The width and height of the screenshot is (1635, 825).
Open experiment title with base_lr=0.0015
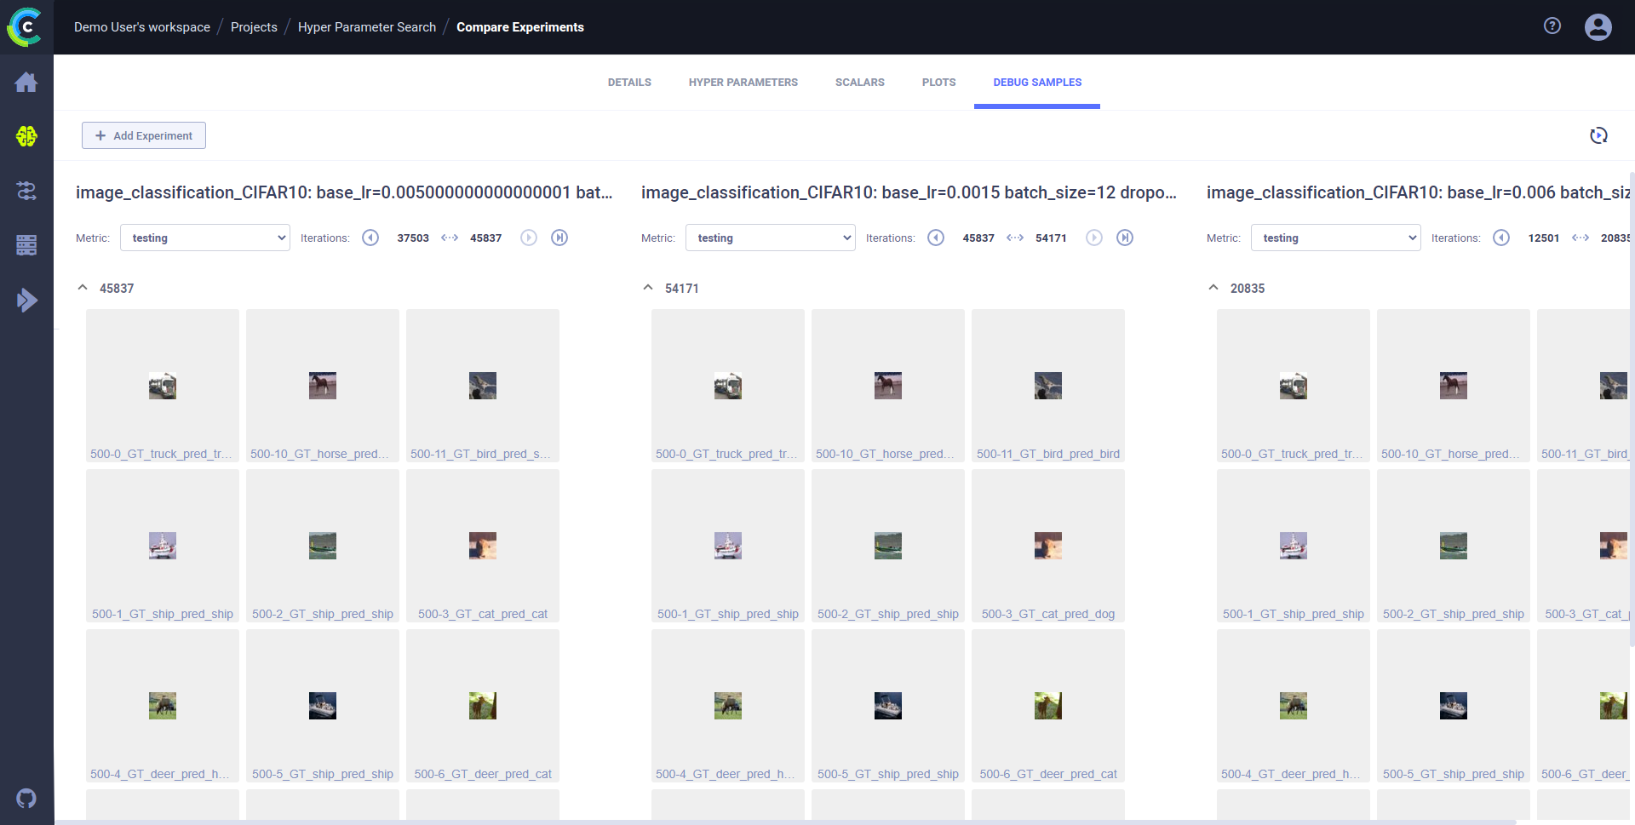pyautogui.click(x=909, y=192)
